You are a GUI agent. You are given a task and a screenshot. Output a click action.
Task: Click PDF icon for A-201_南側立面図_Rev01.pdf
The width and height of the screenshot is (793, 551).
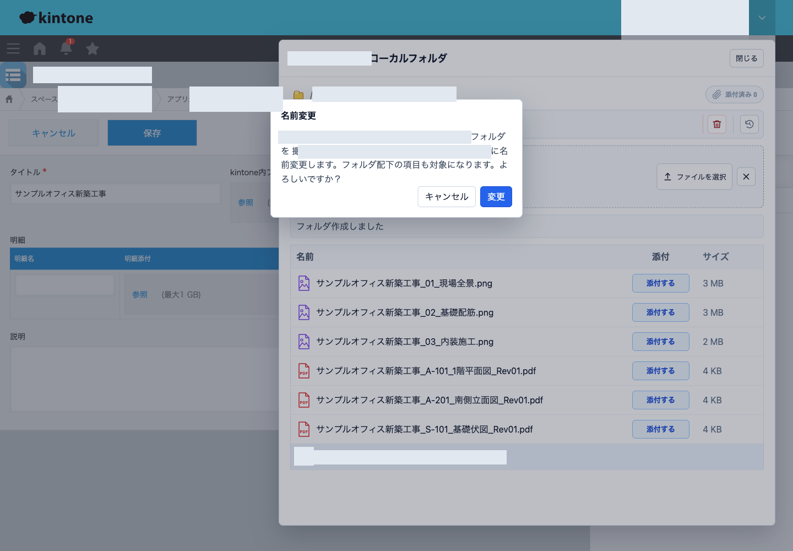click(x=304, y=400)
